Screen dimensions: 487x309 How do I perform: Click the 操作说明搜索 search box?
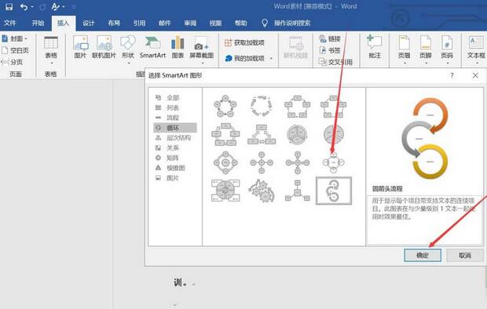292,23
